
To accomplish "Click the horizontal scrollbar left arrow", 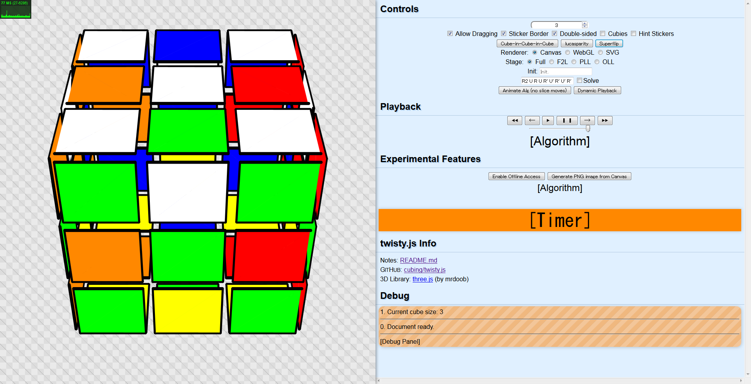I will coord(379,380).
